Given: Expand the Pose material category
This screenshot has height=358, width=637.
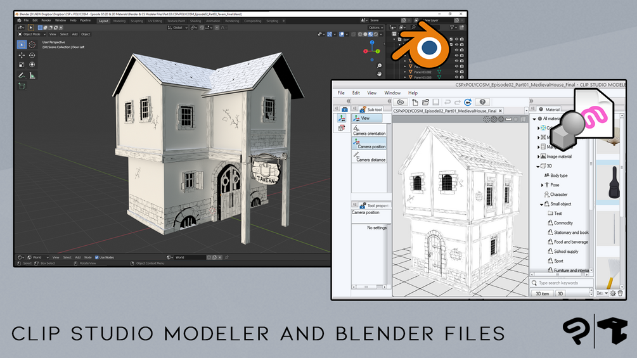Looking at the screenshot, I should pos(543,185).
